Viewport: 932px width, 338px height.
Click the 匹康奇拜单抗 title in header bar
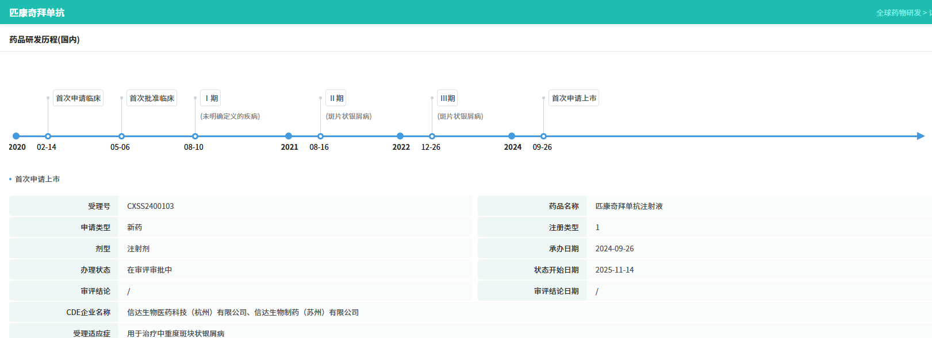(37, 13)
